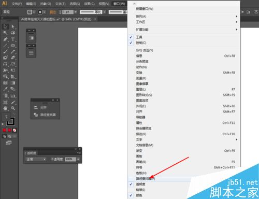Open the 窗口(W) menu in menu bar

tap(119, 4)
